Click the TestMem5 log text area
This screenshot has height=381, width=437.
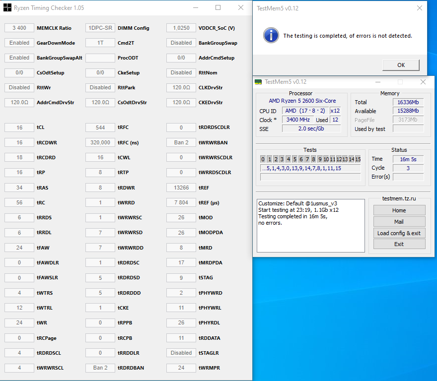pyautogui.click(x=311, y=226)
